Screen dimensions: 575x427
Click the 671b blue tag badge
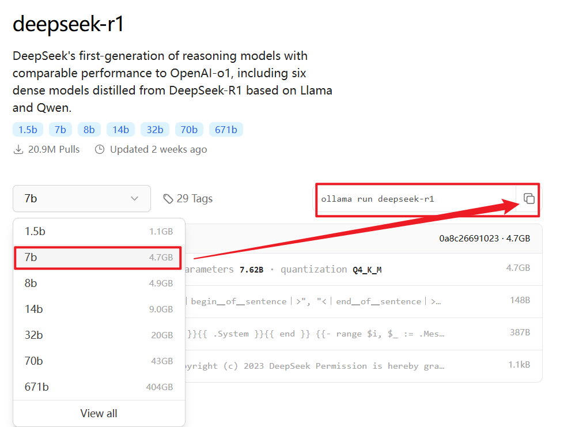pyautogui.click(x=226, y=130)
